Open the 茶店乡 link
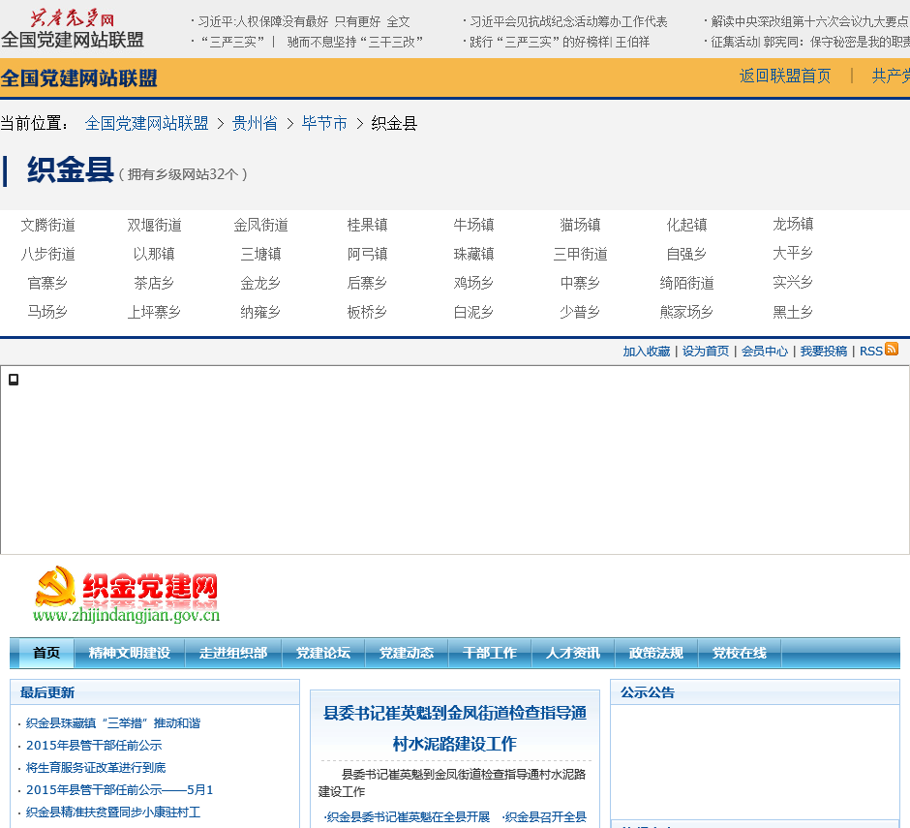 click(x=154, y=283)
